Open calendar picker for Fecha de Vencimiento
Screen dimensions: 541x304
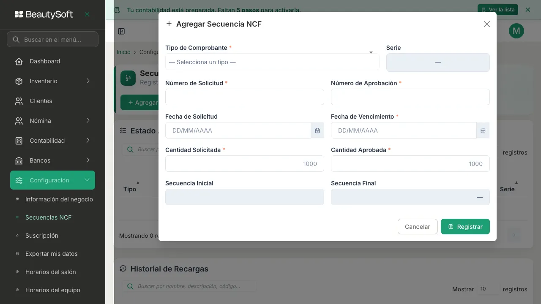483,130
